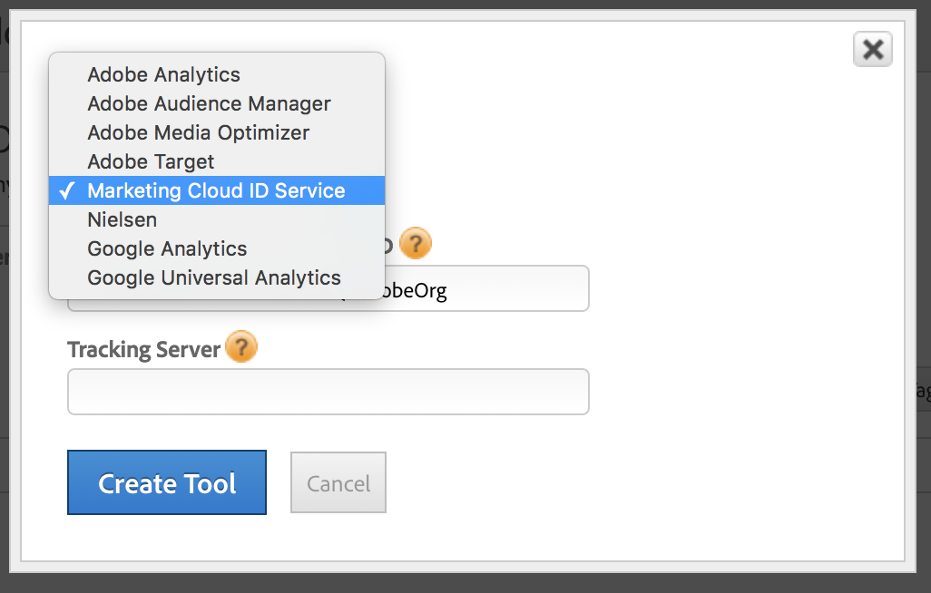Click the Create Tool button
The height and width of the screenshot is (593, 931).
(166, 482)
